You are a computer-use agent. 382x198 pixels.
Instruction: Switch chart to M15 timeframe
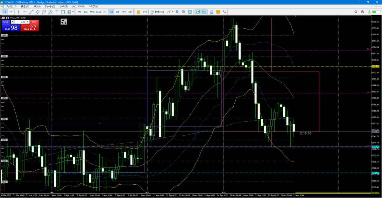pos(92,12)
